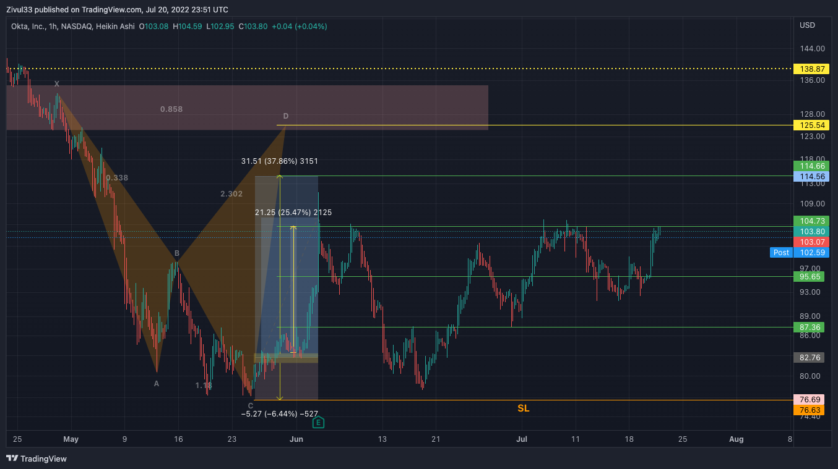
Task: Click the 109.00 price axis tick
Action: [812, 204]
